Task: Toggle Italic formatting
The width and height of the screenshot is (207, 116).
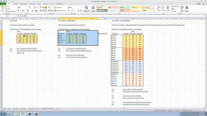Action: (x=20, y=11)
